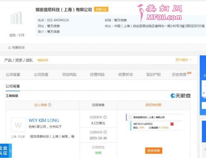Click the help icon beside 注册资本
The width and height of the screenshot is (206, 158).
pos(105,117)
